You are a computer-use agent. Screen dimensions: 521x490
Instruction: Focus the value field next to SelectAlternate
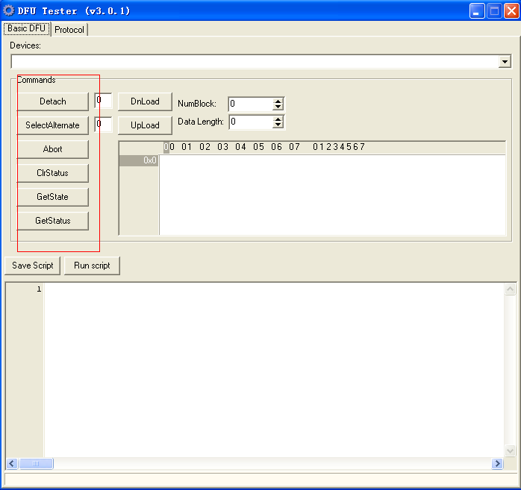tap(103, 125)
